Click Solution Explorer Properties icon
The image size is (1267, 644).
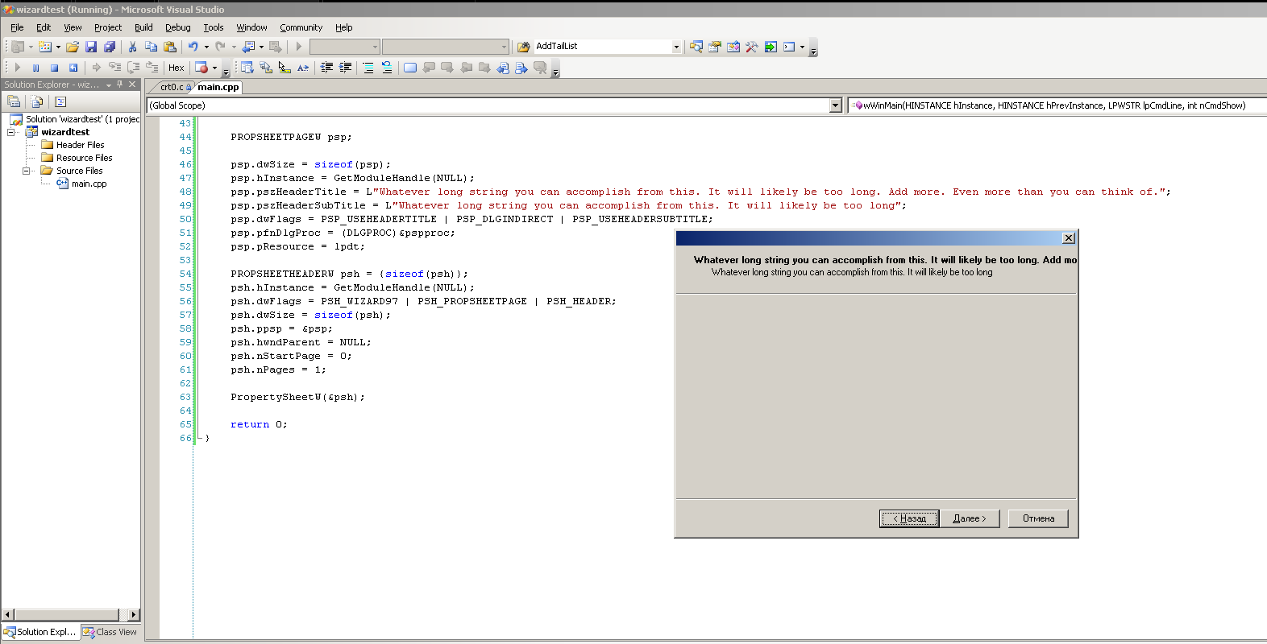[14, 101]
